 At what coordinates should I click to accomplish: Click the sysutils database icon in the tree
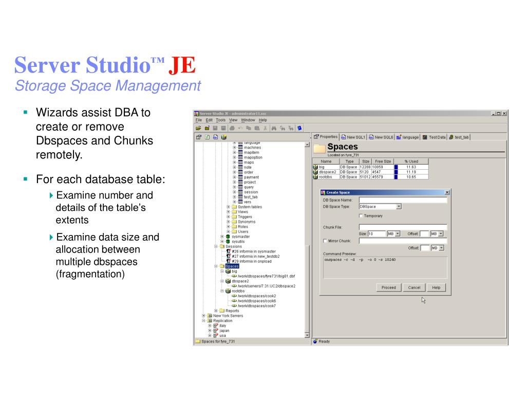tap(228, 242)
